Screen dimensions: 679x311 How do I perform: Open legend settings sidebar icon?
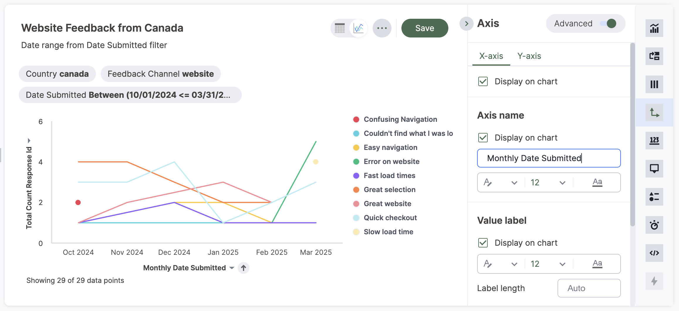(x=654, y=197)
